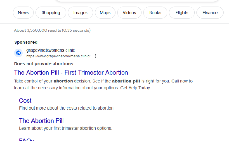Screen dimensions: 229x141
Task: Go to the Maps filter
Action: tap(105, 12)
